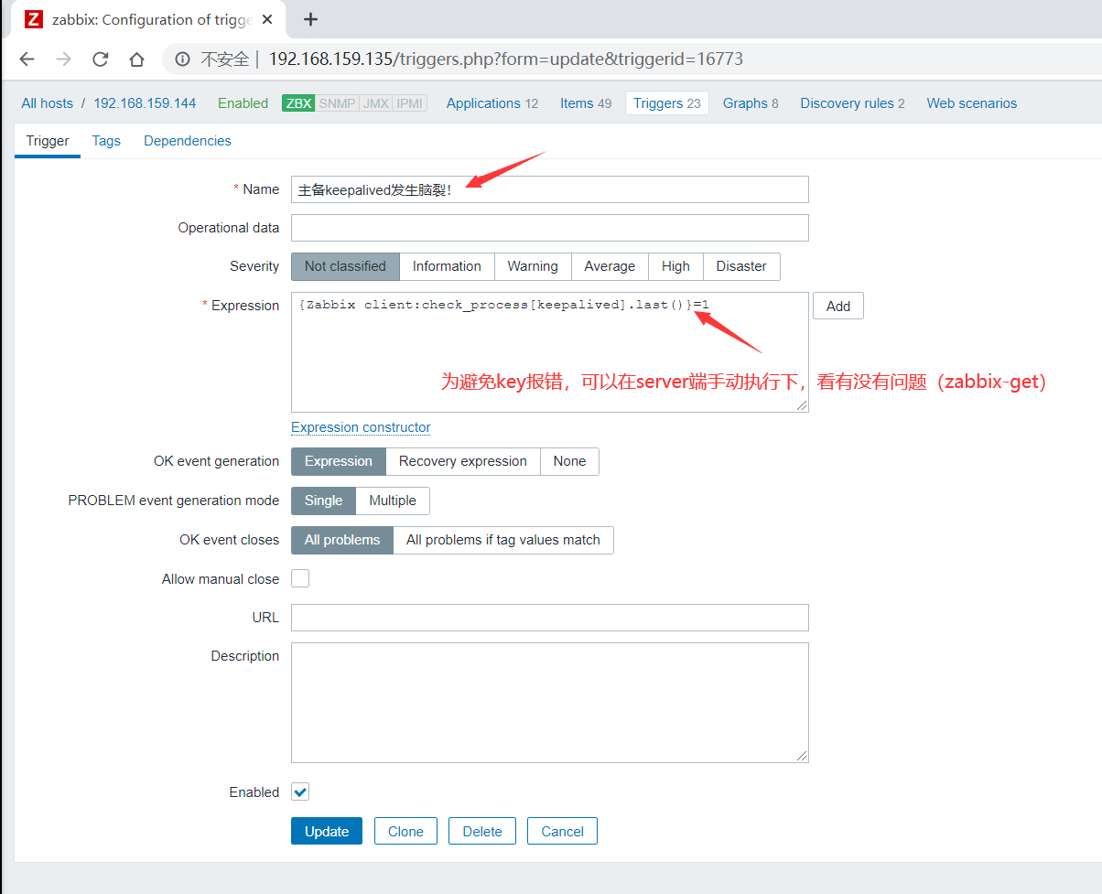Open host 192.168.159.144 link

[145, 103]
